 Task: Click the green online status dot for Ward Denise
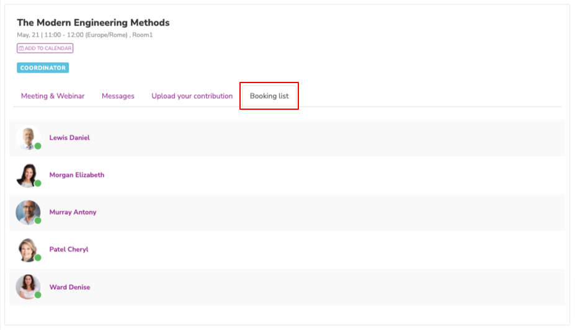[x=38, y=295]
